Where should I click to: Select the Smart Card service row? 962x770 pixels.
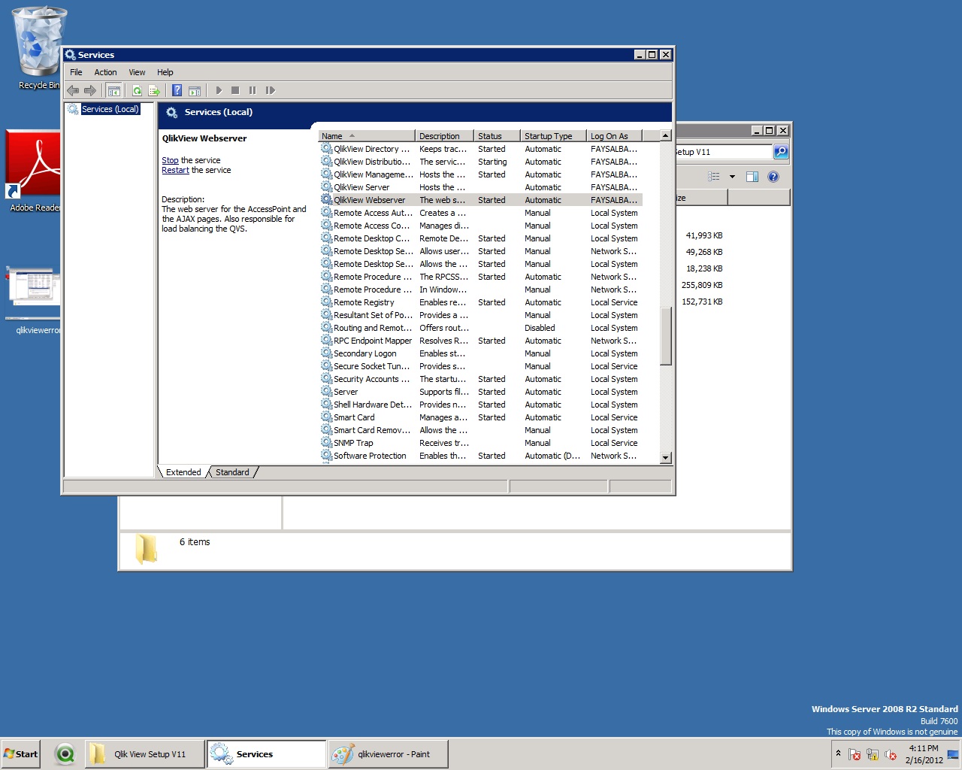point(481,417)
